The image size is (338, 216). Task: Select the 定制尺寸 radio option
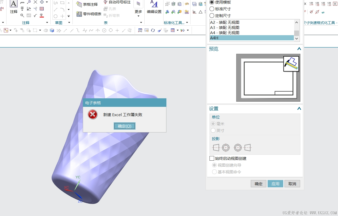pyautogui.click(x=212, y=16)
